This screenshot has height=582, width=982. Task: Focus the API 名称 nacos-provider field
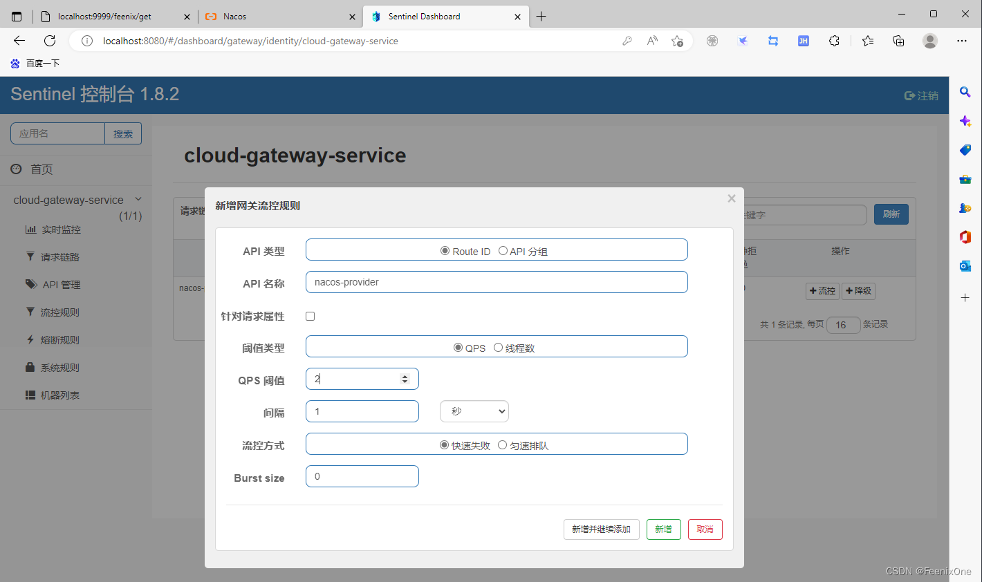point(497,282)
